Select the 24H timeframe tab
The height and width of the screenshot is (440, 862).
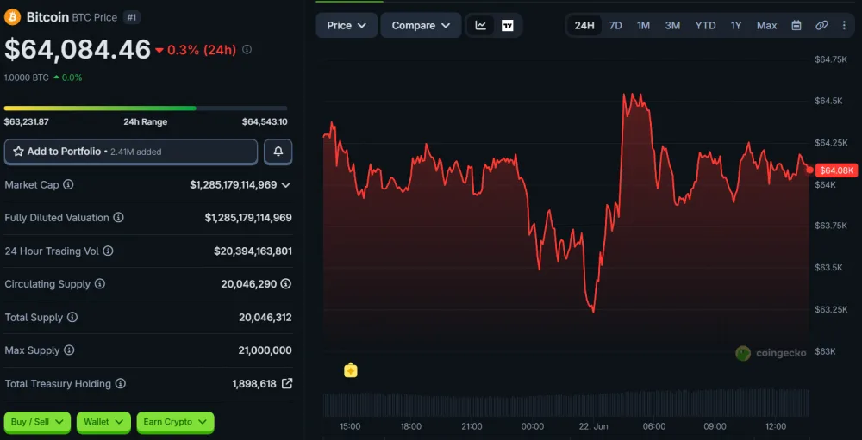pyautogui.click(x=584, y=25)
